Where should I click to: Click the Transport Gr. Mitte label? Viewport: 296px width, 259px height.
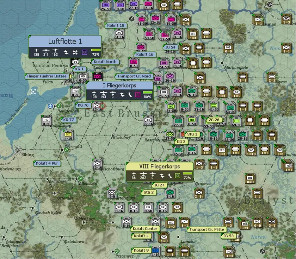tap(206, 229)
